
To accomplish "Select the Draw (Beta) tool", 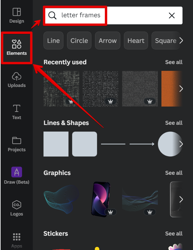I will pyautogui.click(x=17, y=175).
